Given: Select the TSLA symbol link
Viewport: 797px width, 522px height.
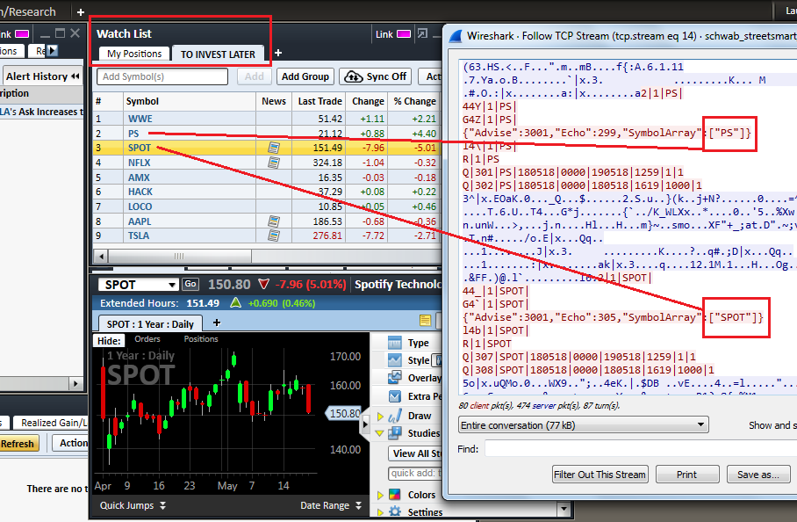Looking at the screenshot, I should coord(139,236).
